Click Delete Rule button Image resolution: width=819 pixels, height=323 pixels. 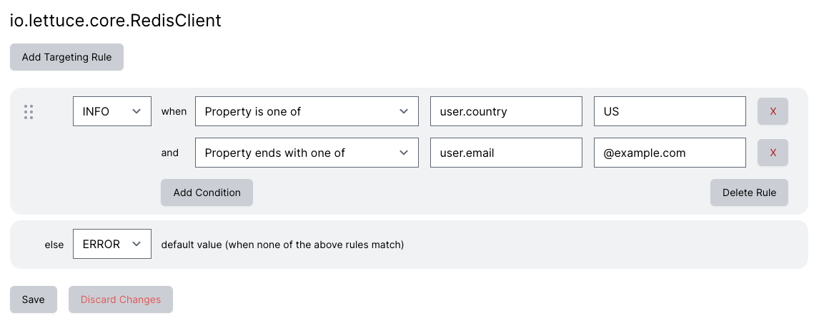749,193
